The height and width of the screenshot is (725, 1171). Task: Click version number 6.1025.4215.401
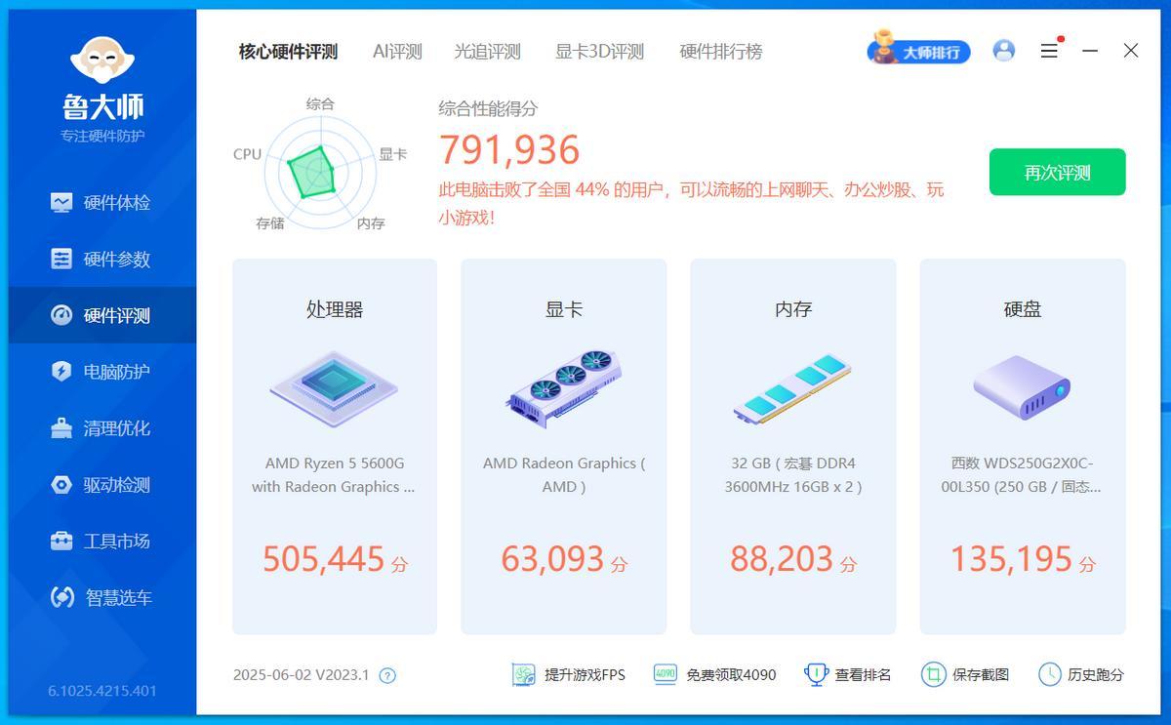coord(102,691)
